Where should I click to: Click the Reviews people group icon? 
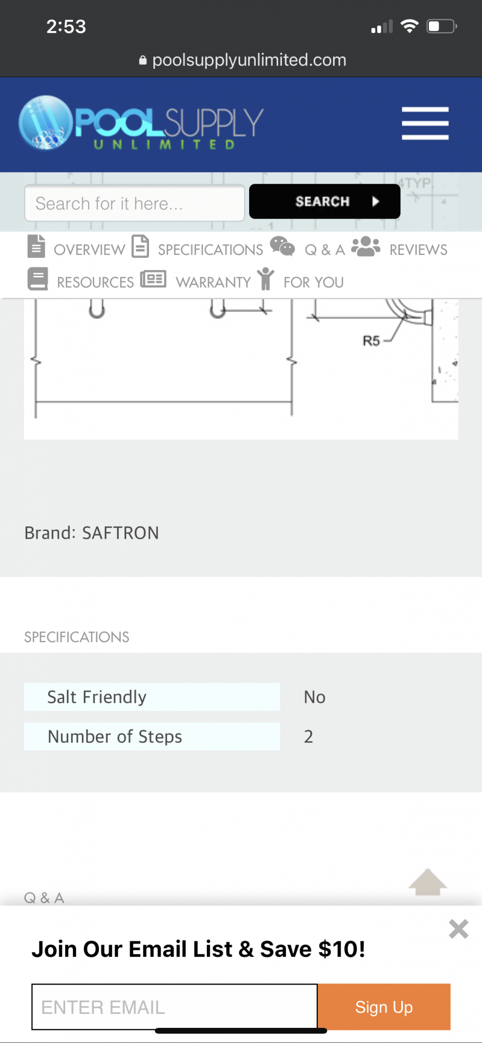tap(366, 246)
